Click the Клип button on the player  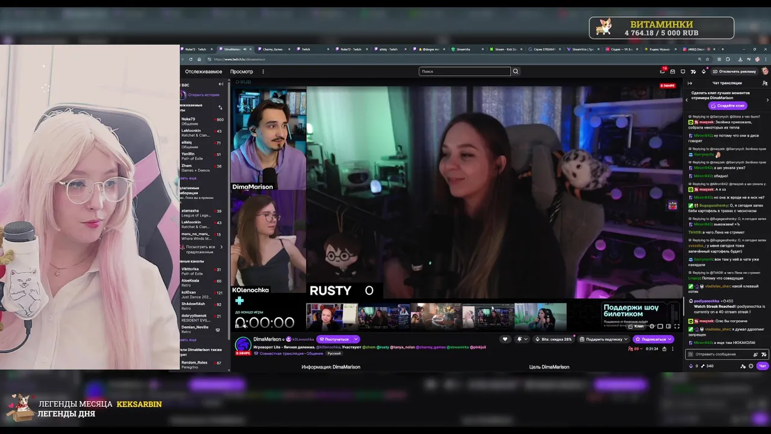pyautogui.click(x=637, y=326)
